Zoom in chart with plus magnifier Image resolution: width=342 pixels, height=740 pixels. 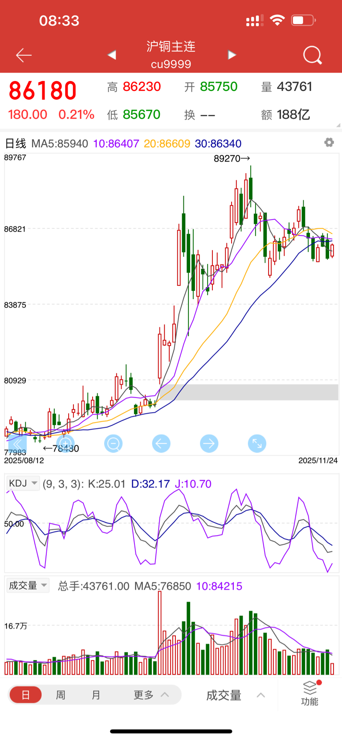pos(65,443)
